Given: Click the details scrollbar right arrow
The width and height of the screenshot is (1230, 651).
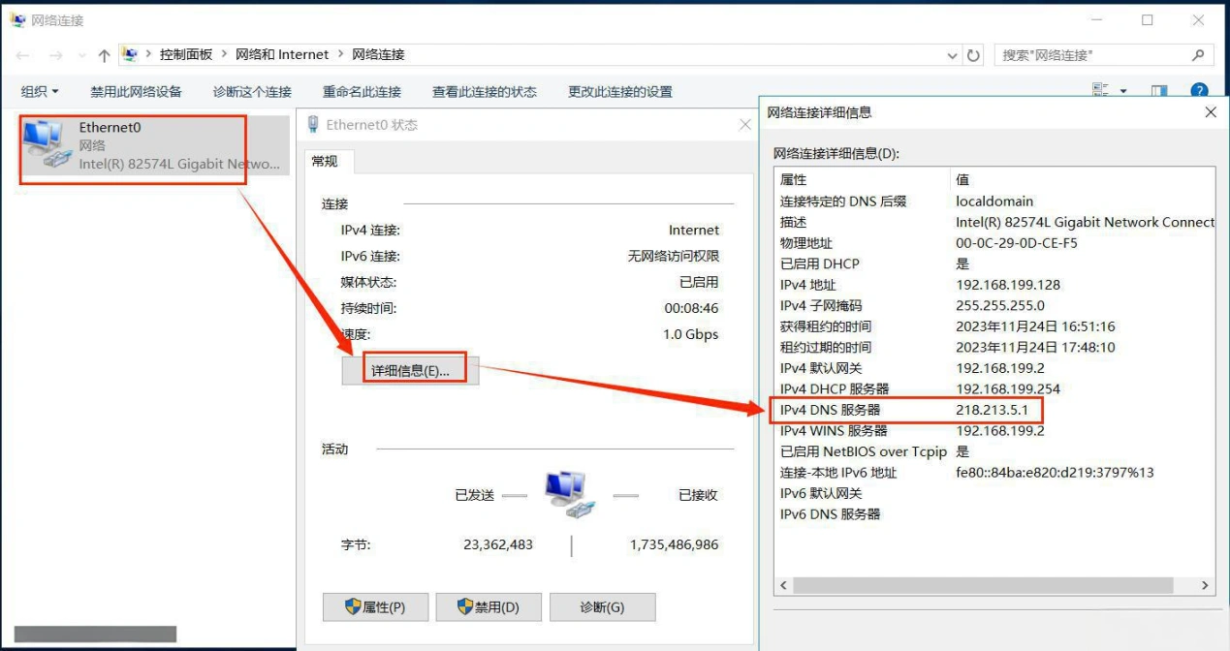Looking at the screenshot, I should tap(1205, 585).
